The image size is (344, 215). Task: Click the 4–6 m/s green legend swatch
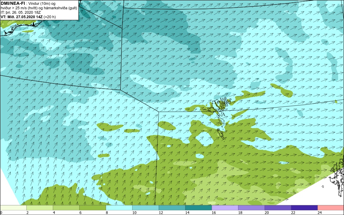pos(66,207)
